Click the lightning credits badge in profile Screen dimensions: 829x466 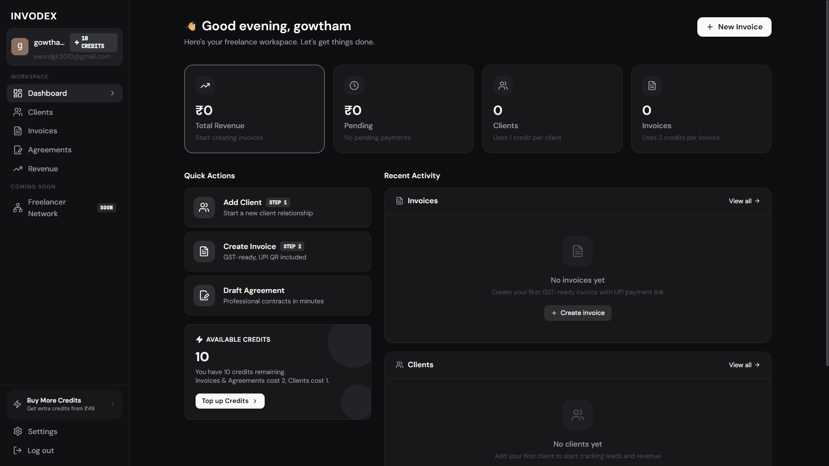(x=93, y=42)
